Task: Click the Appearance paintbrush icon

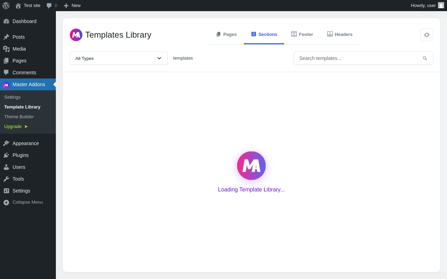Action: tap(6, 143)
